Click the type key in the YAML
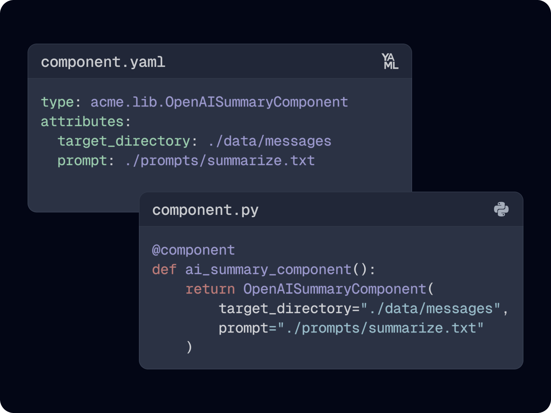This screenshot has height=413, width=551. tap(57, 102)
